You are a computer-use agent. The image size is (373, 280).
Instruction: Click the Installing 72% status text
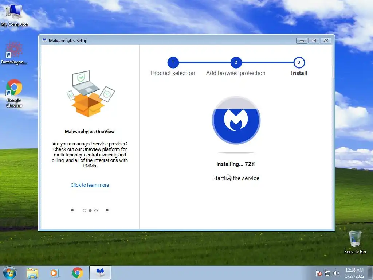click(x=236, y=164)
